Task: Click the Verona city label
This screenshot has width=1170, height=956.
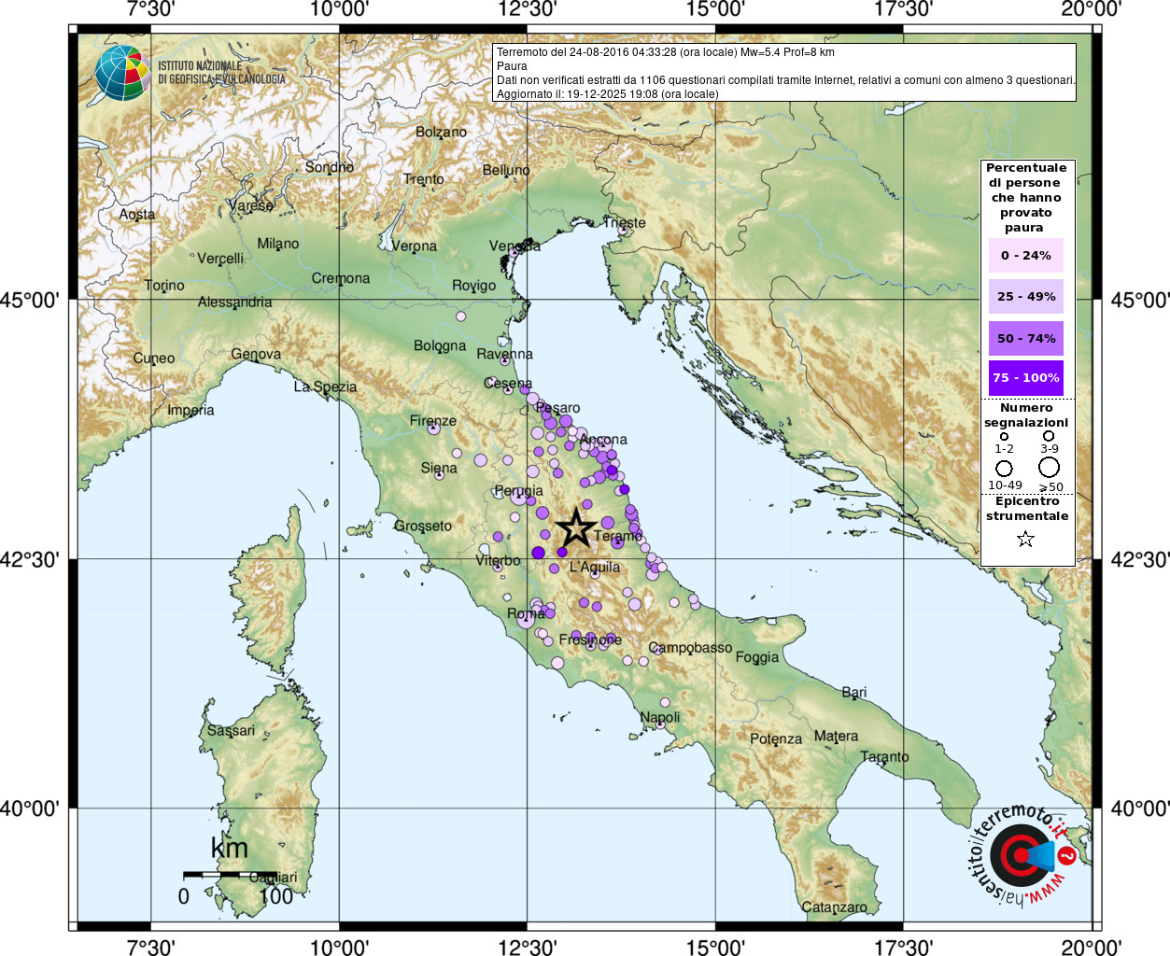Action: point(414,246)
